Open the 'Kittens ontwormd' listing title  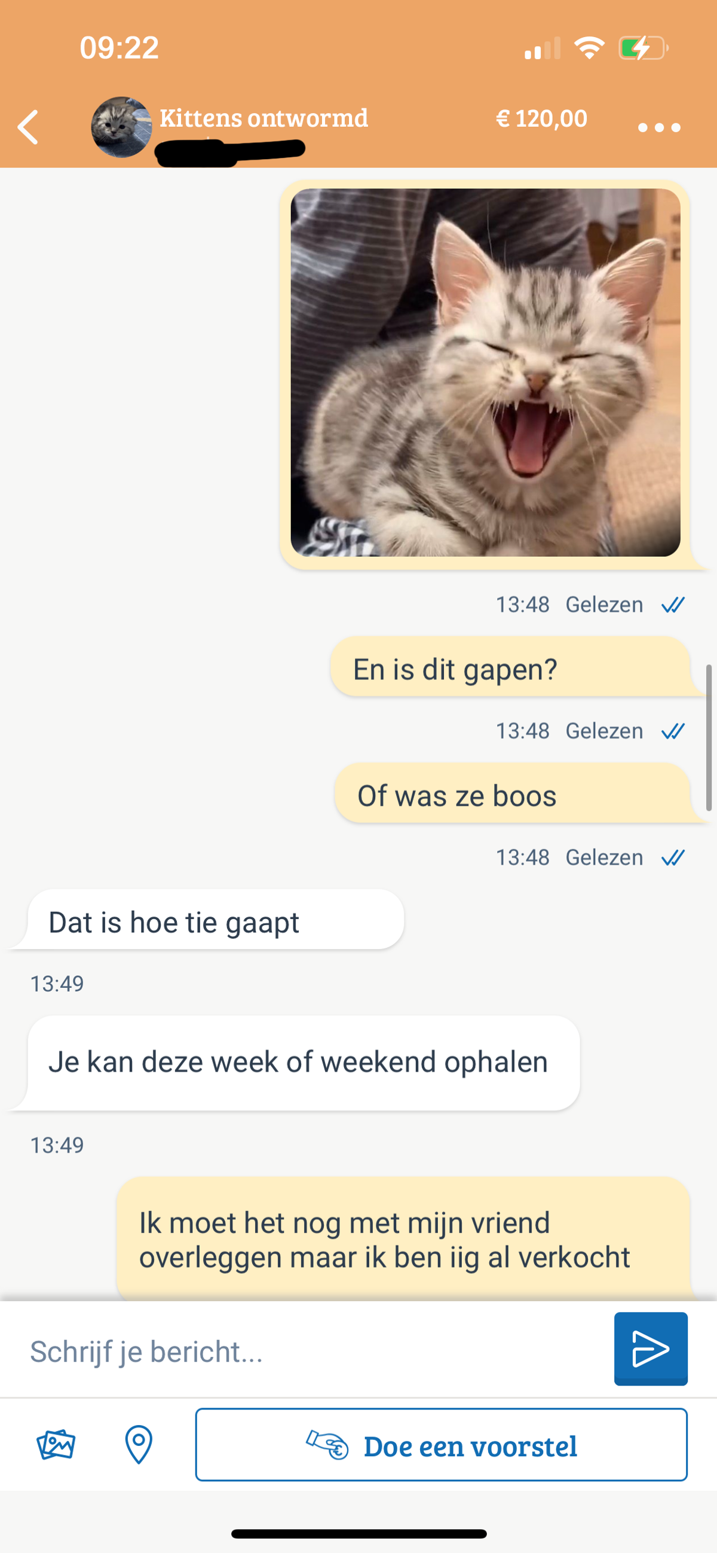264,118
